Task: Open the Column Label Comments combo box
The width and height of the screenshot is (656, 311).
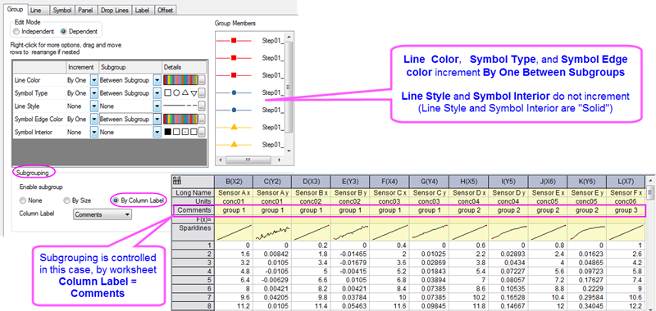Action: (102, 214)
